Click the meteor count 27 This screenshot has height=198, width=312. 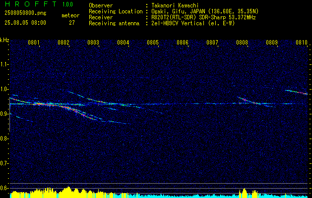(x=72, y=23)
